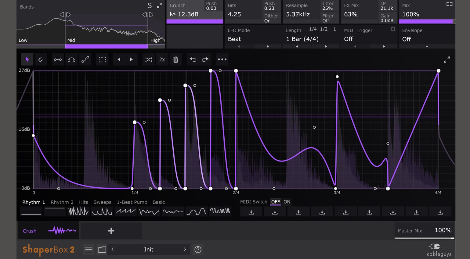Screen dimensions: 470x259
Task: Click the randomize shuffle icon
Action: point(149,59)
